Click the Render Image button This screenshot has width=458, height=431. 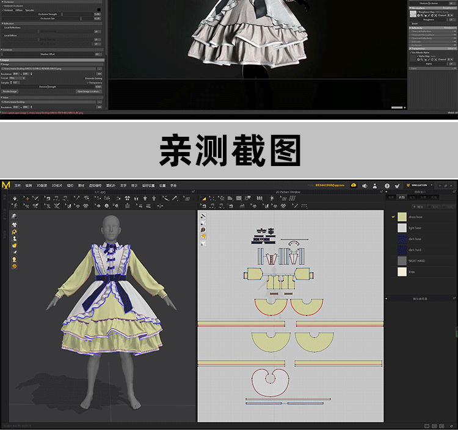[x=10, y=91]
